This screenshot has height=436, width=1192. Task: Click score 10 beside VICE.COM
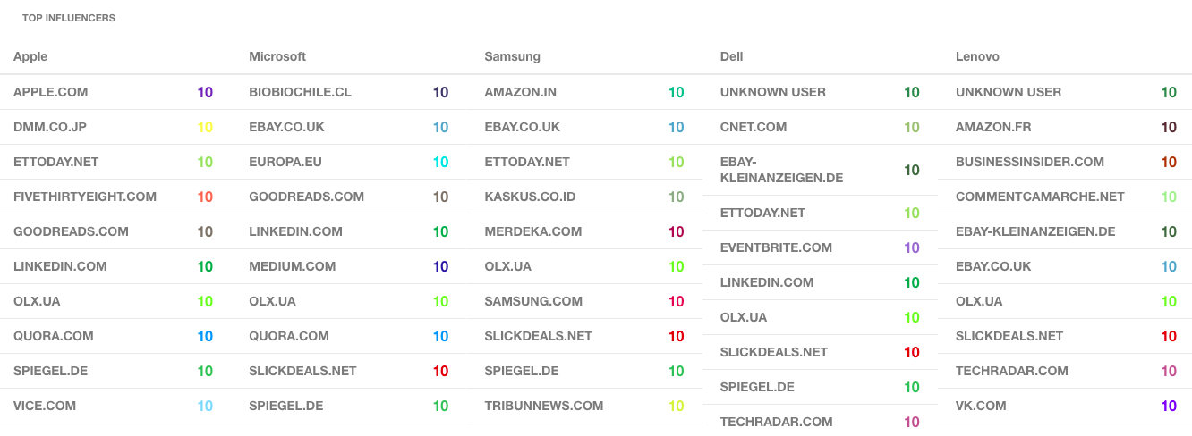(x=205, y=406)
